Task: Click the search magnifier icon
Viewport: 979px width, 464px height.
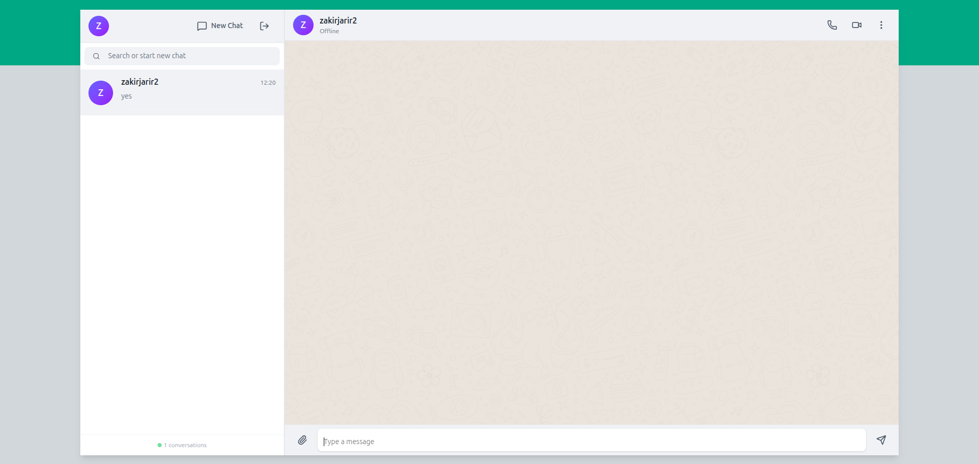Action: click(96, 56)
